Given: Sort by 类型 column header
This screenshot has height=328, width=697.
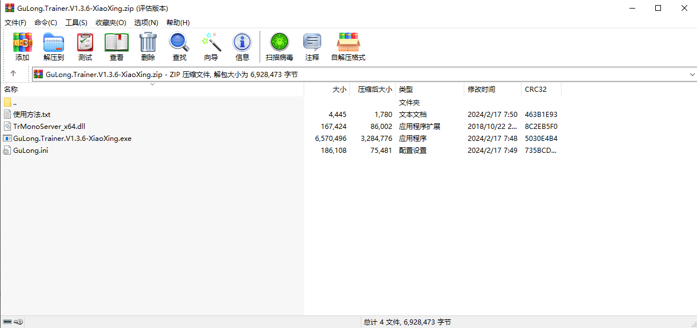Looking at the screenshot, I should coord(430,90).
